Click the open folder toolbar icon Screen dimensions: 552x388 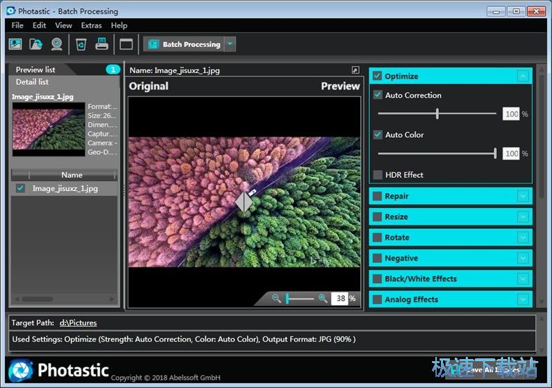[x=36, y=44]
